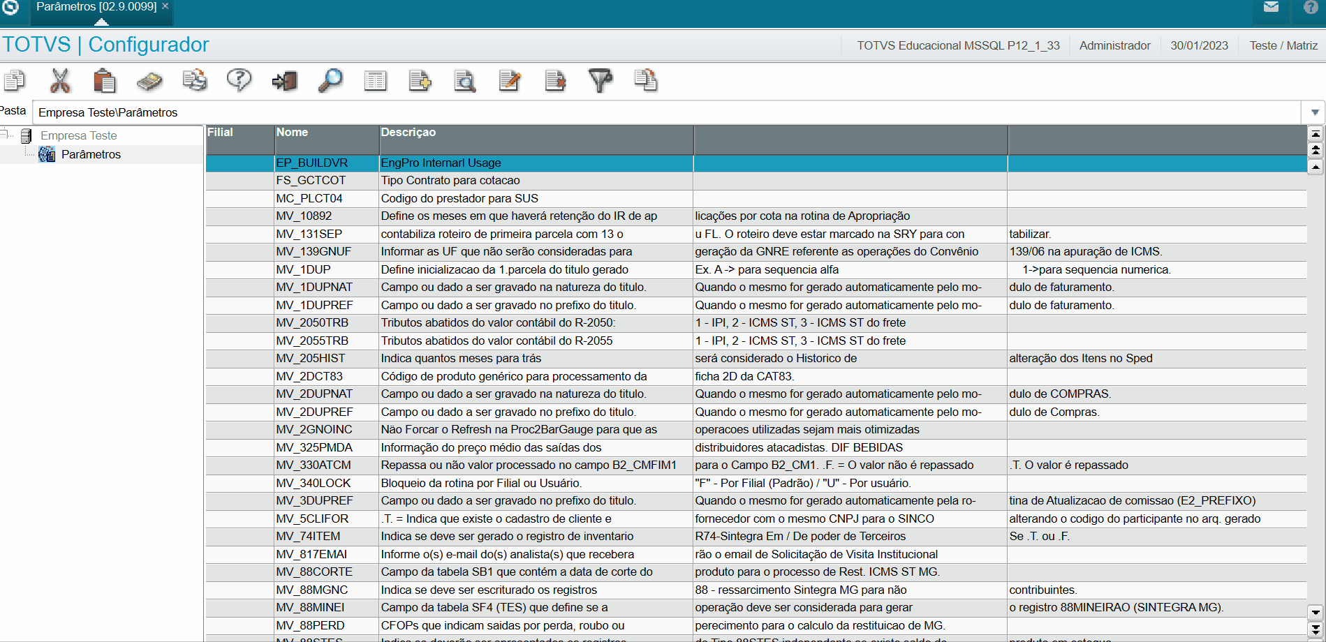Click description 'Bloqueio da rotina por Filial ou Usuário.'
1326x642 pixels.
pyautogui.click(x=481, y=483)
